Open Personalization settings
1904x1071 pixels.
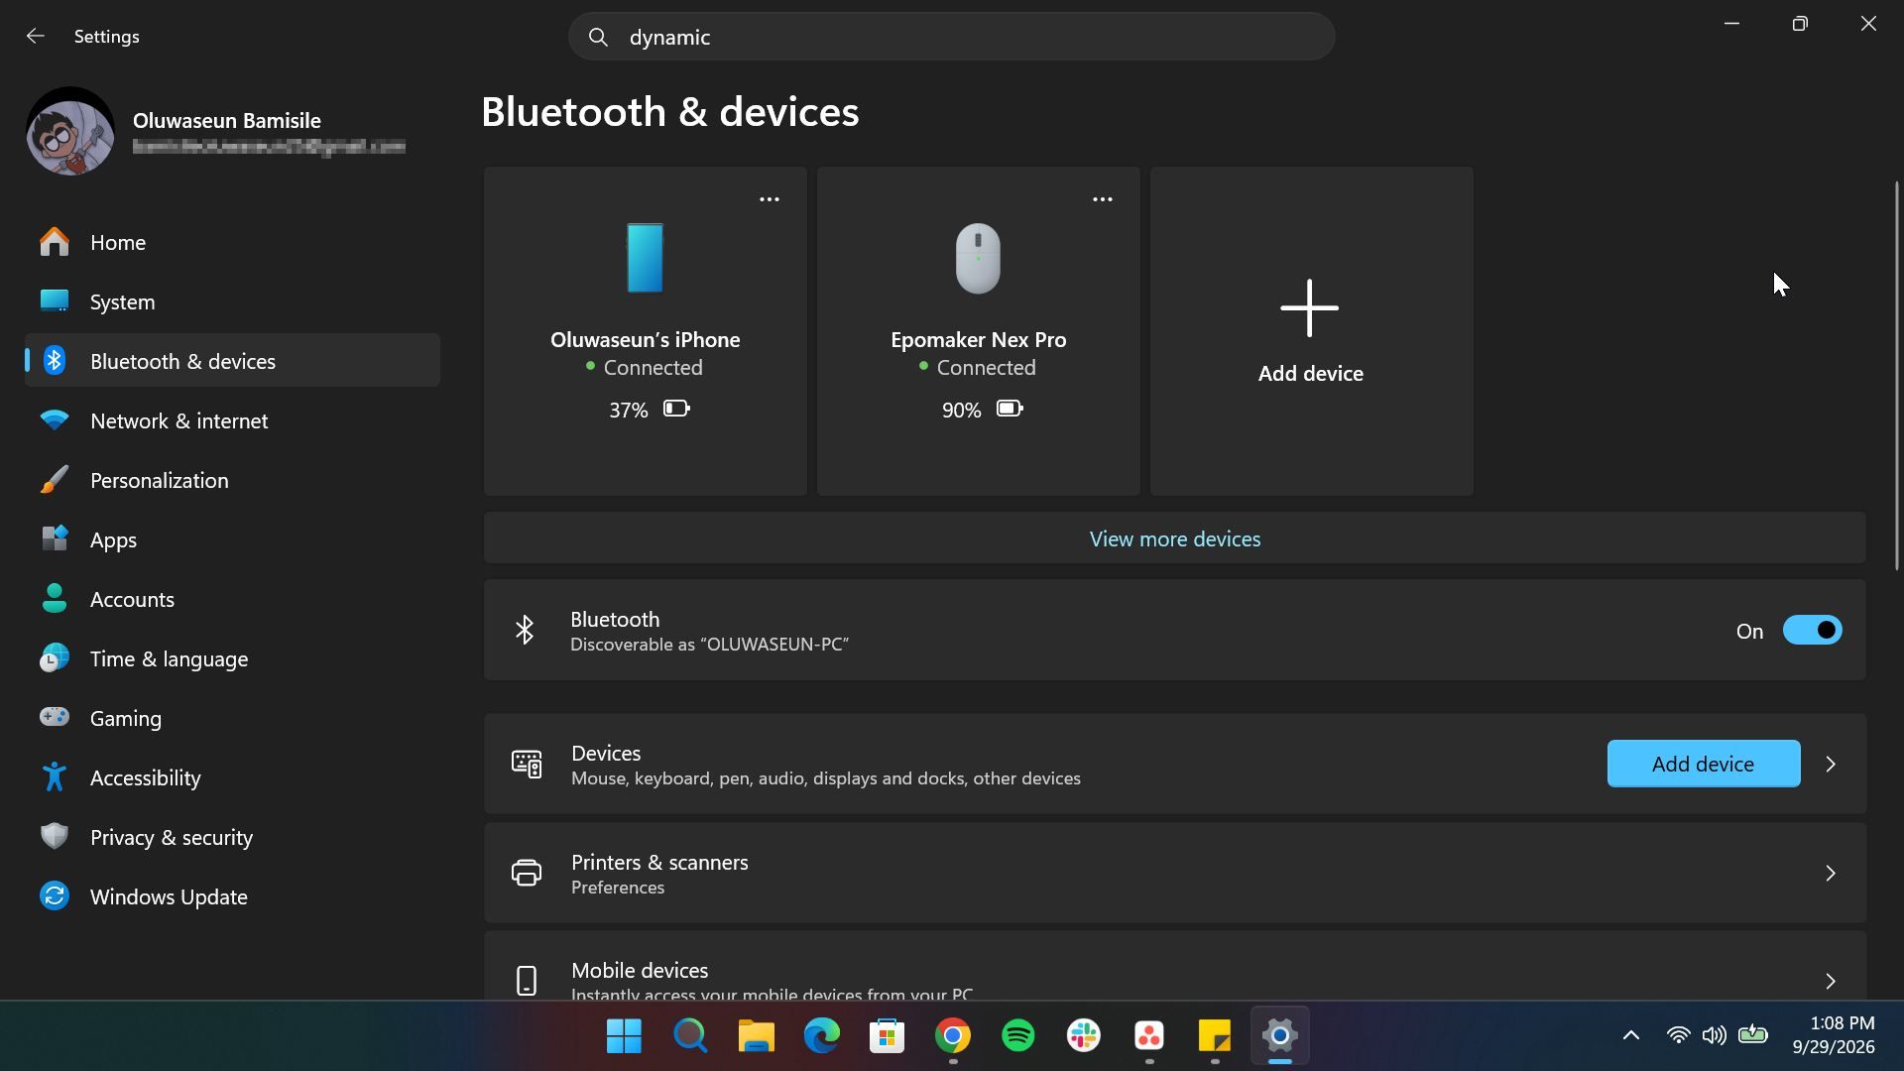click(x=232, y=480)
